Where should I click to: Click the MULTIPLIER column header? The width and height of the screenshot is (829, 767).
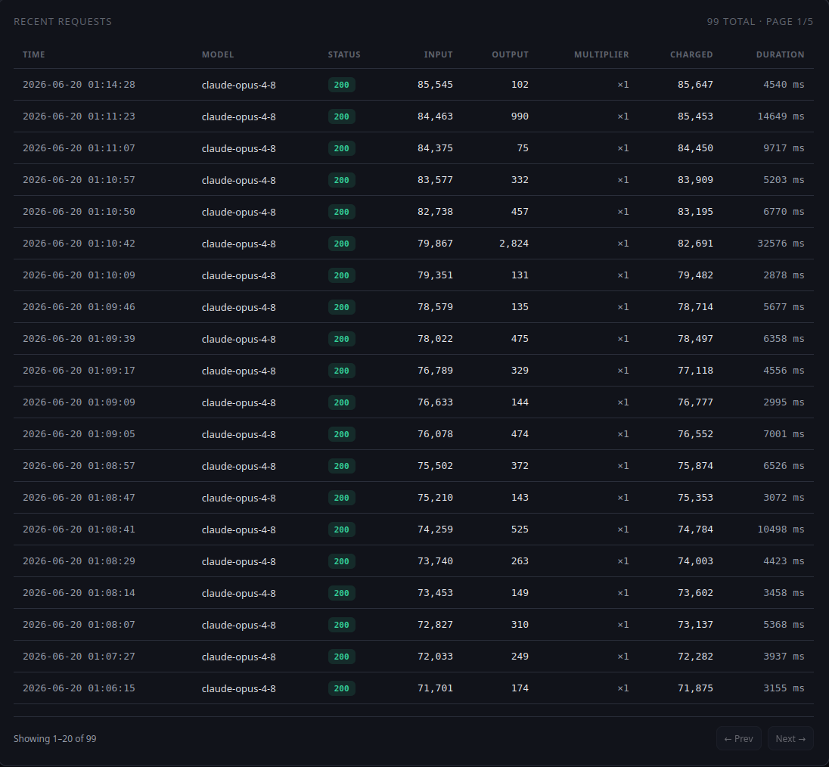tap(601, 54)
